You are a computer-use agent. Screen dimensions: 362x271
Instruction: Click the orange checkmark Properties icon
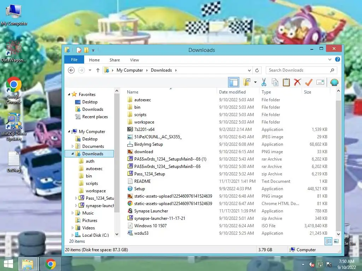pyautogui.click(x=309, y=82)
